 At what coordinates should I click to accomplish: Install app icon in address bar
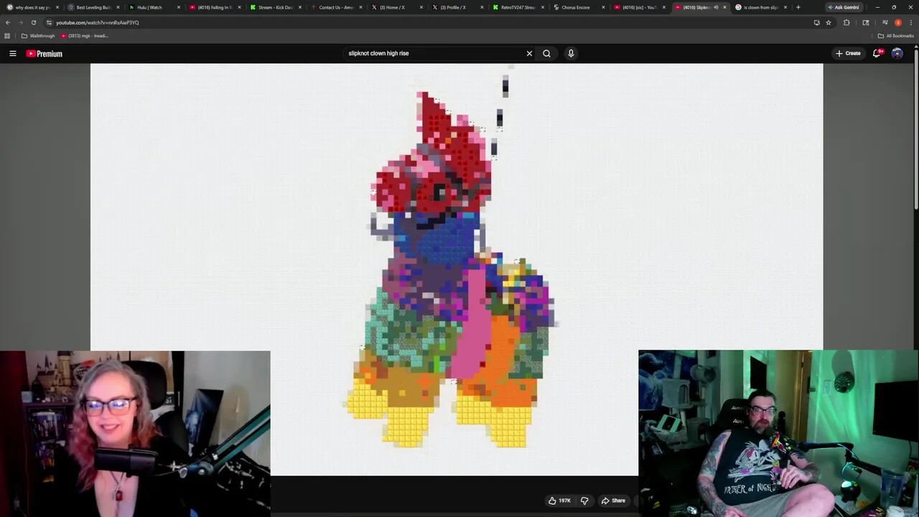[x=816, y=22]
